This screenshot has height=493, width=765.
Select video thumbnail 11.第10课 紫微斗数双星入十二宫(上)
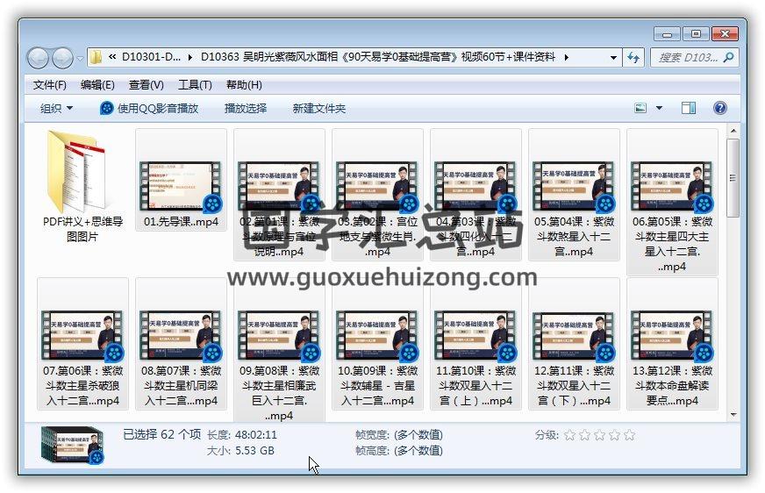475,335
